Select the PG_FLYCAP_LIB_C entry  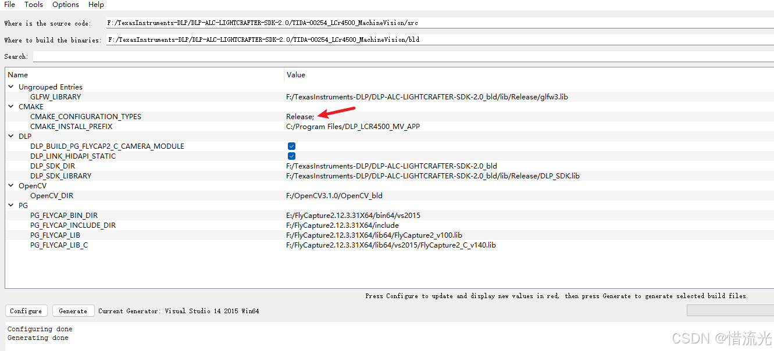click(x=59, y=245)
